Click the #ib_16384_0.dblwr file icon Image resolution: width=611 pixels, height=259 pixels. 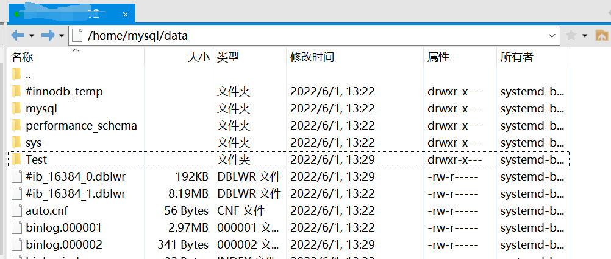(x=16, y=177)
